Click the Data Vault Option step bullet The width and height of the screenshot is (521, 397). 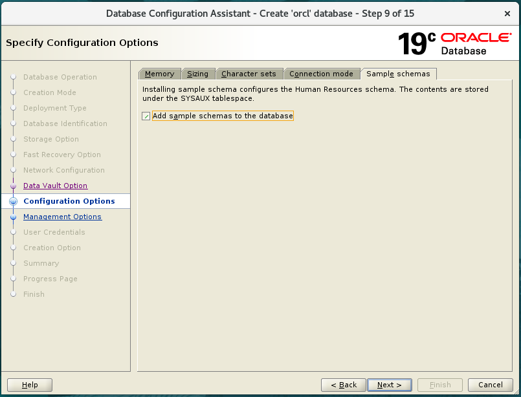(x=14, y=186)
